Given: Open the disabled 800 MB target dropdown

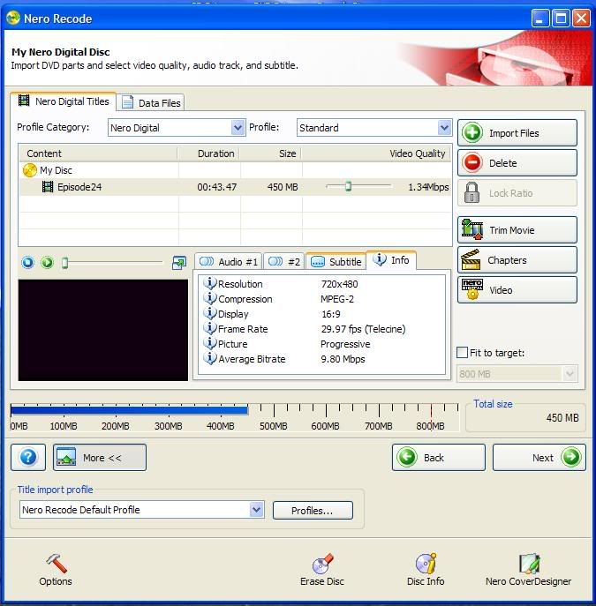Looking at the screenshot, I should 570,374.
